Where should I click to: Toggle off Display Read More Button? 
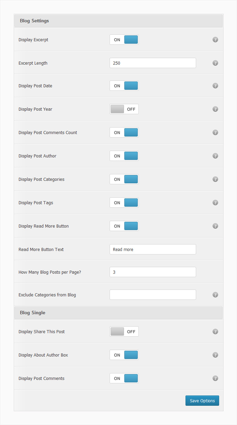tap(124, 226)
